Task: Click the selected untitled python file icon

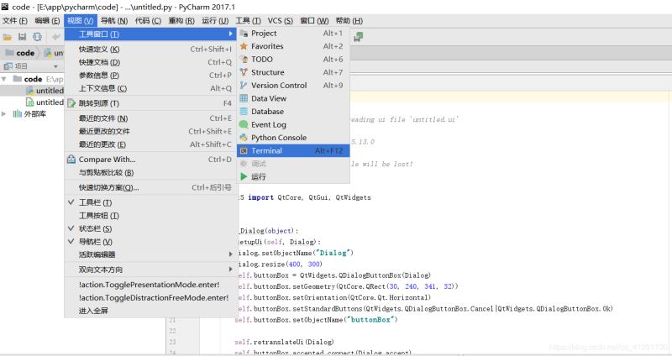Action: coord(30,91)
